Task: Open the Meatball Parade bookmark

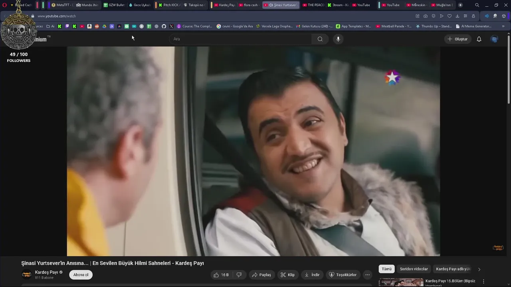Action: pos(394,26)
